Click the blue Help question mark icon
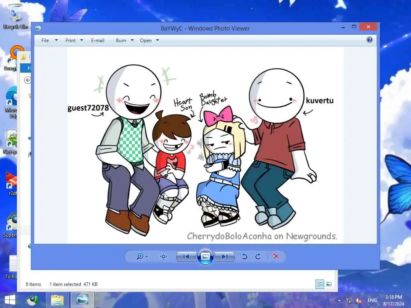The image size is (411, 308). (x=369, y=40)
